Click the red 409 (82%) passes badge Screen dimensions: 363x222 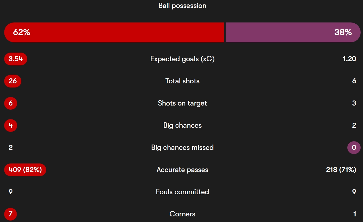click(x=25, y=170)
